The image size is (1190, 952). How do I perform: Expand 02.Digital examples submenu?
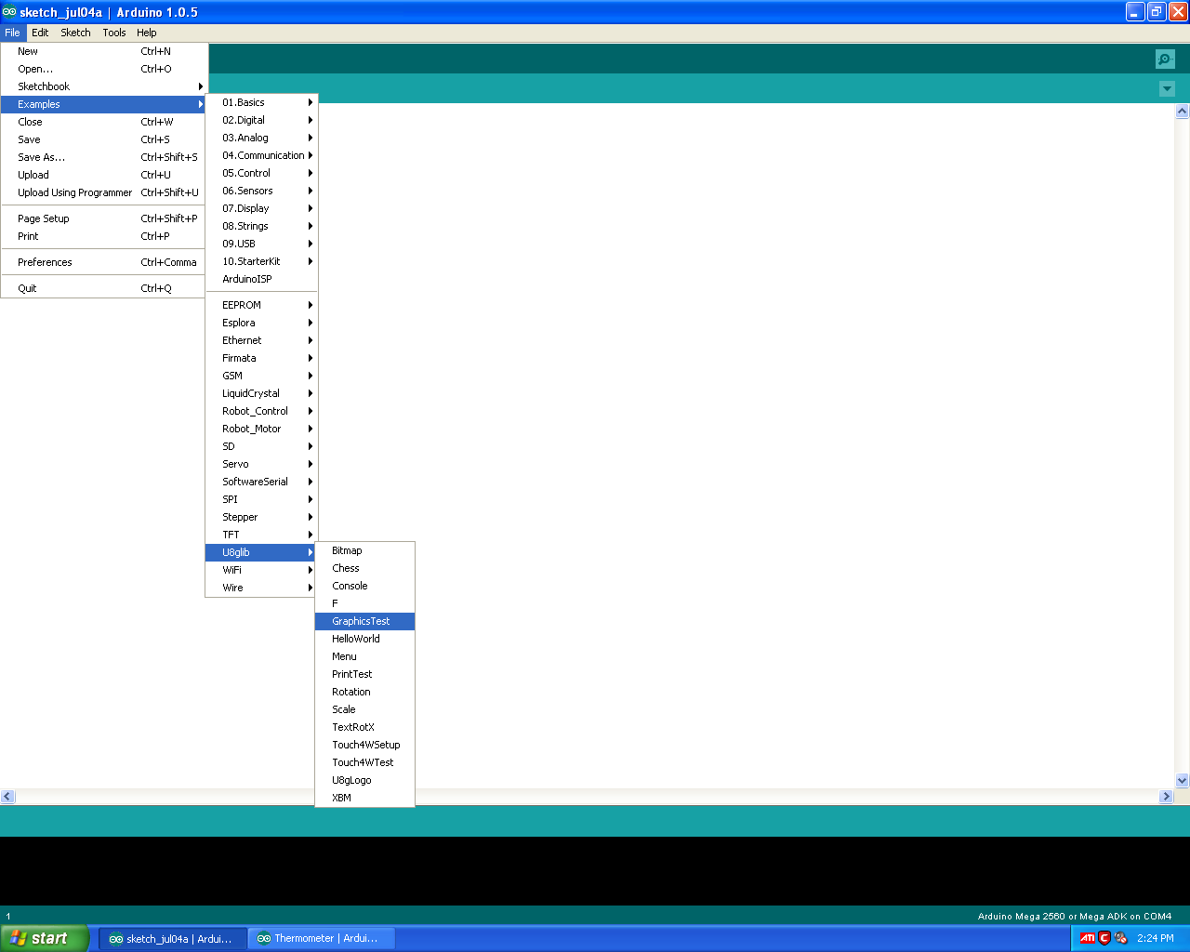coord(261,120)
